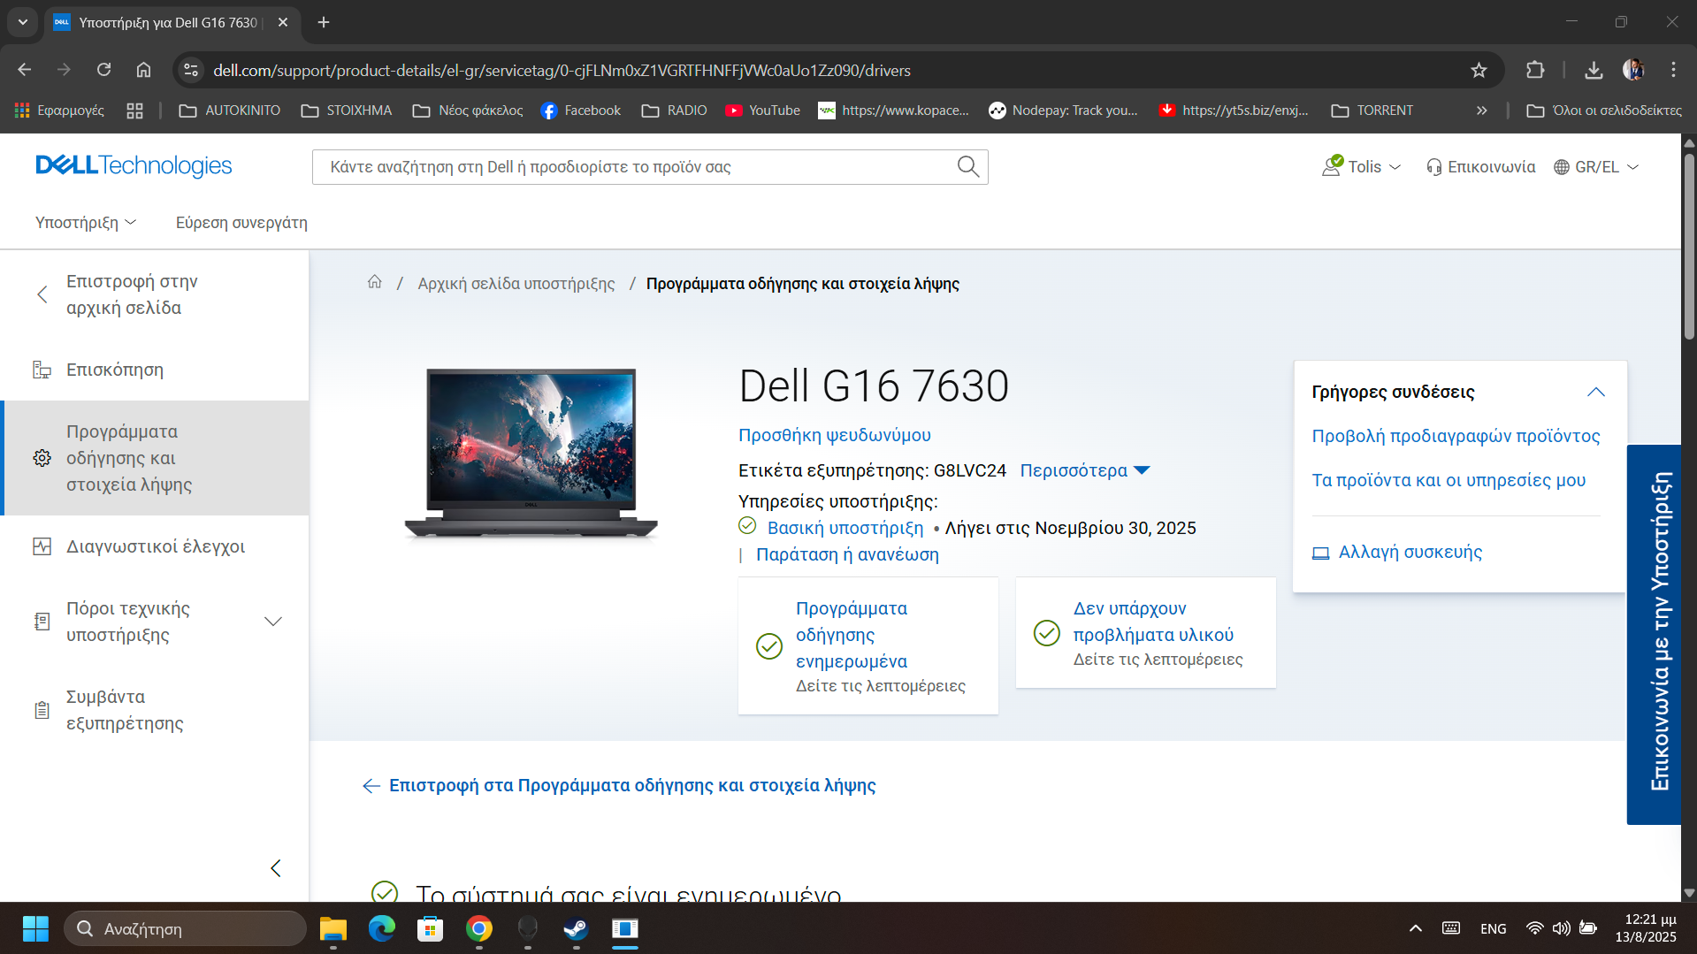Open the Tolis account dropdown
This screenshot has height=954, width=1697.
(x=1362, y=166)
